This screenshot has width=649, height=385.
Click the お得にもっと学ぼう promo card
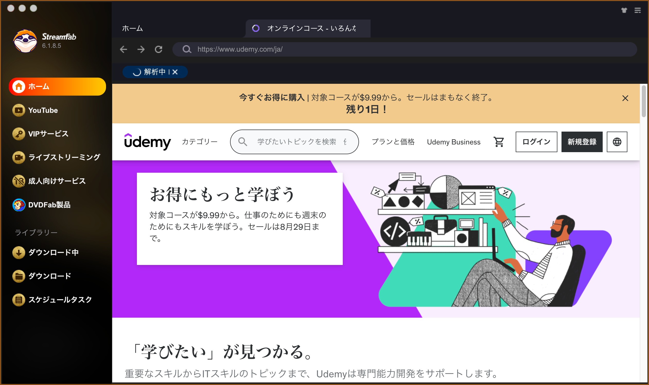(x=239, y=219)
